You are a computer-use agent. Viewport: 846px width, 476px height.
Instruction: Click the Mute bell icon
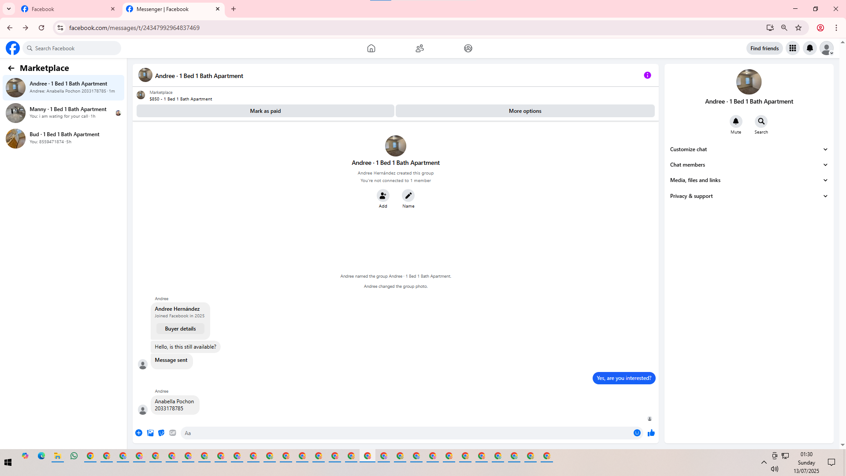[735, 121]
